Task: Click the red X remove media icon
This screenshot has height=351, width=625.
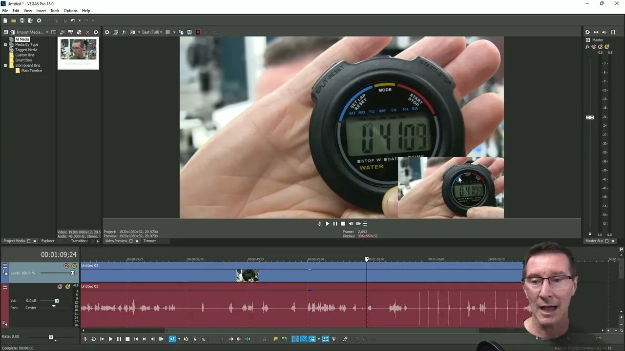Action: tap(87, 32)
